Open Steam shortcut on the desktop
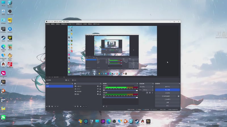Screen dimensions: 227x127 tap(3, 39)
